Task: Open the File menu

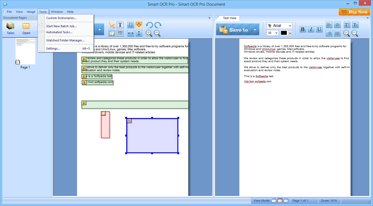Action: pos(9,12)
